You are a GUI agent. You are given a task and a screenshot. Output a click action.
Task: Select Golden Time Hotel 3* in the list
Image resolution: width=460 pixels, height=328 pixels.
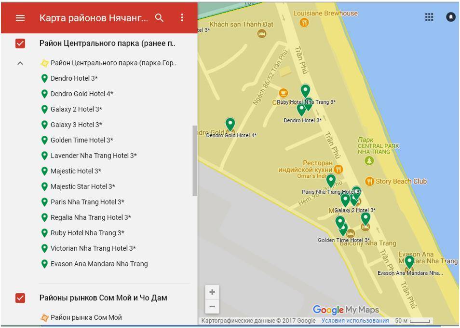coord(82,140)
